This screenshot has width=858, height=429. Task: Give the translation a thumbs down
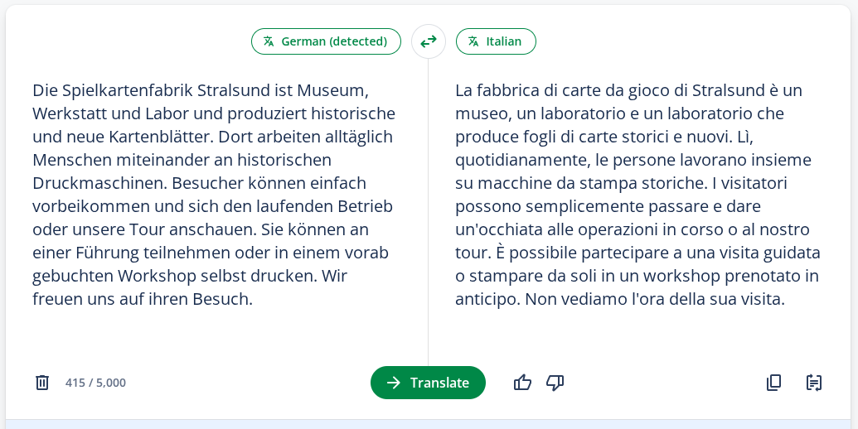click(555, 383)
